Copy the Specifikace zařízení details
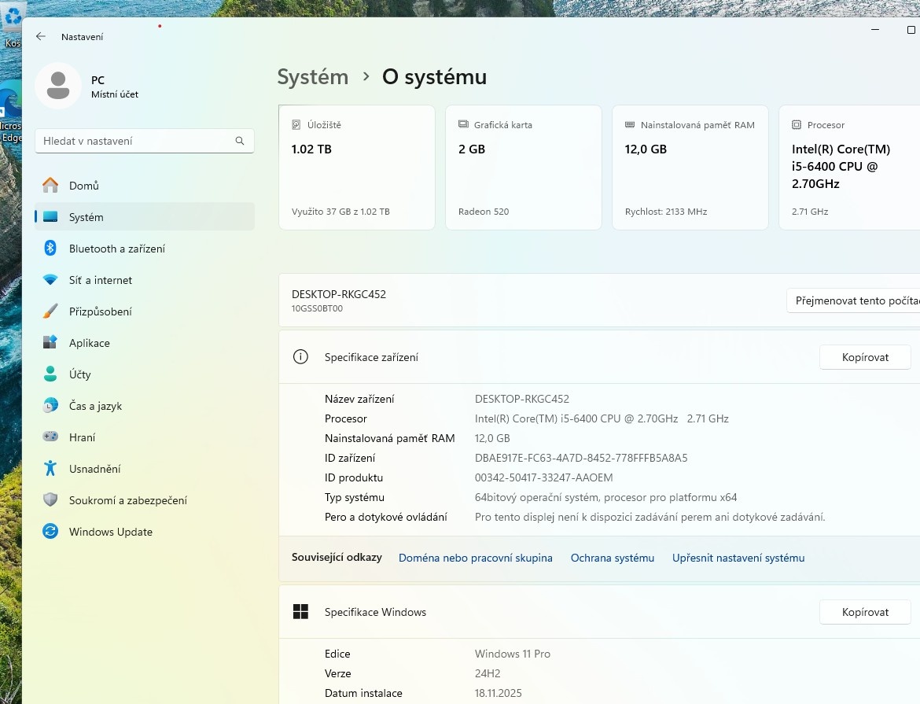The height and width of the screenshot is (704, 920). (865, 356)
